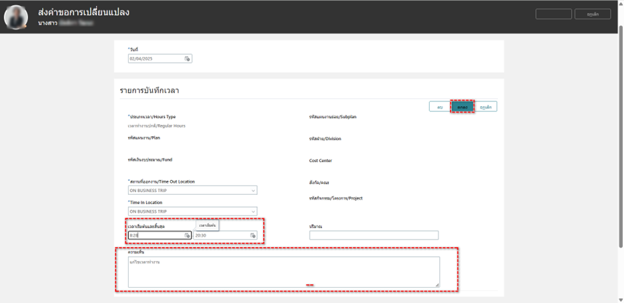This screenshot has height=303, width=624.
Task: Open the start time picker icon
Action: point(188,236)
